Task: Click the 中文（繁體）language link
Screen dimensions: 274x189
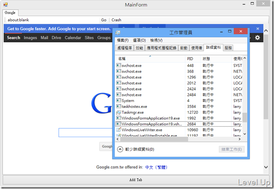Action: (x=156, y=167)
